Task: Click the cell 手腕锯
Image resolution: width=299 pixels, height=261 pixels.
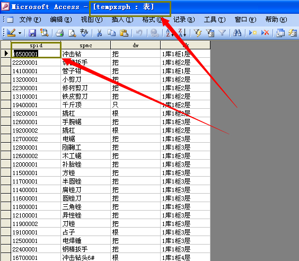Action: 86,121
